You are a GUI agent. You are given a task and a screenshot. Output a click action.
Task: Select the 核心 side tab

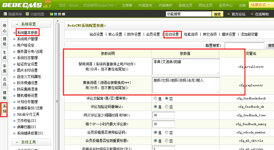pos(5,28)
